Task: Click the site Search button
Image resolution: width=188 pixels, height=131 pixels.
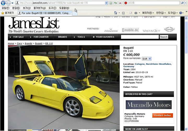Action: (164, 37)
